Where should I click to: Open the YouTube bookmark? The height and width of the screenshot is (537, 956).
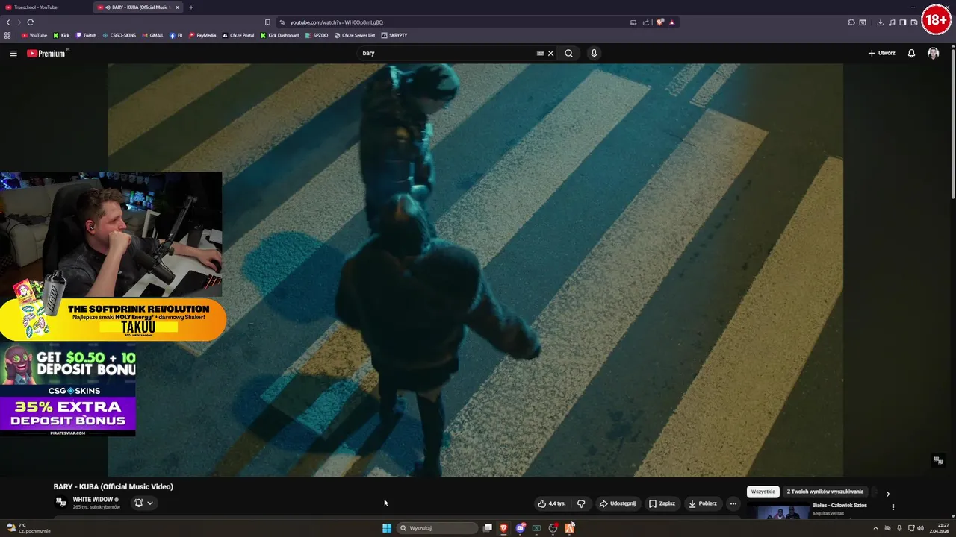point(34,35)
